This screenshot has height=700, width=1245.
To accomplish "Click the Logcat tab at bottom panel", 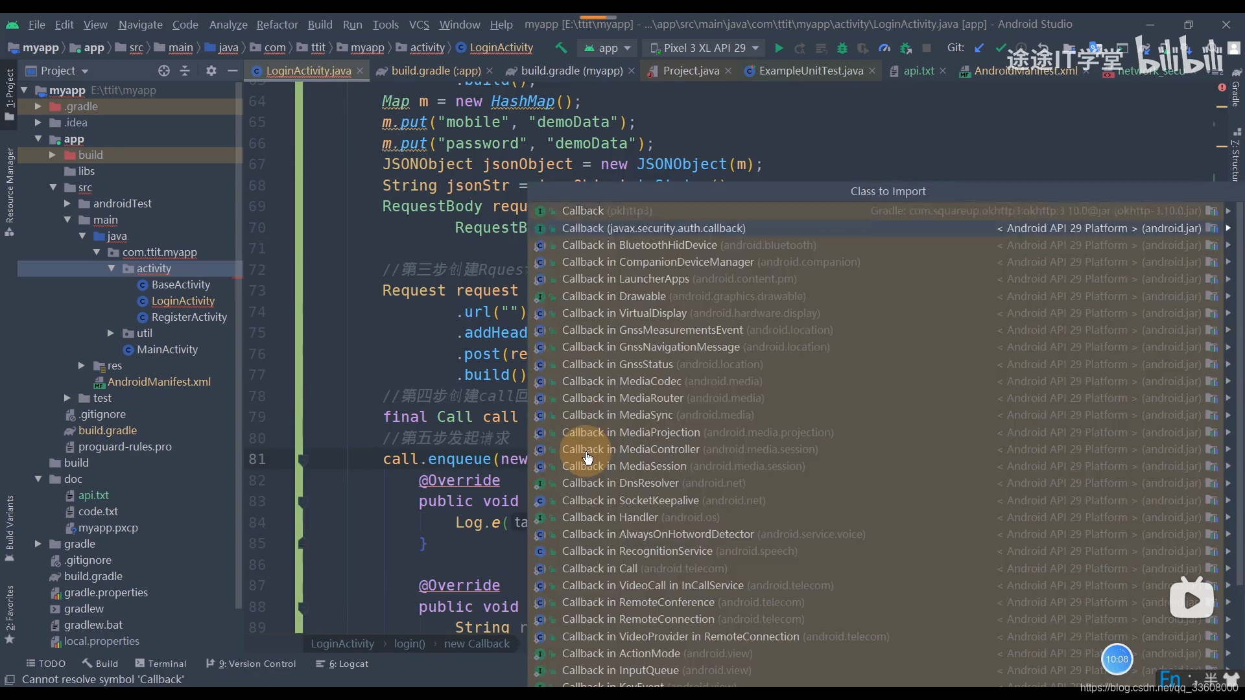I will (x=352, y=663).
